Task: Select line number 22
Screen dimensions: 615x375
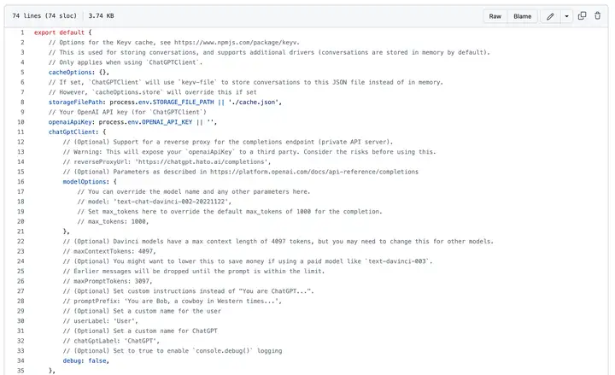Action: [20, 241]
